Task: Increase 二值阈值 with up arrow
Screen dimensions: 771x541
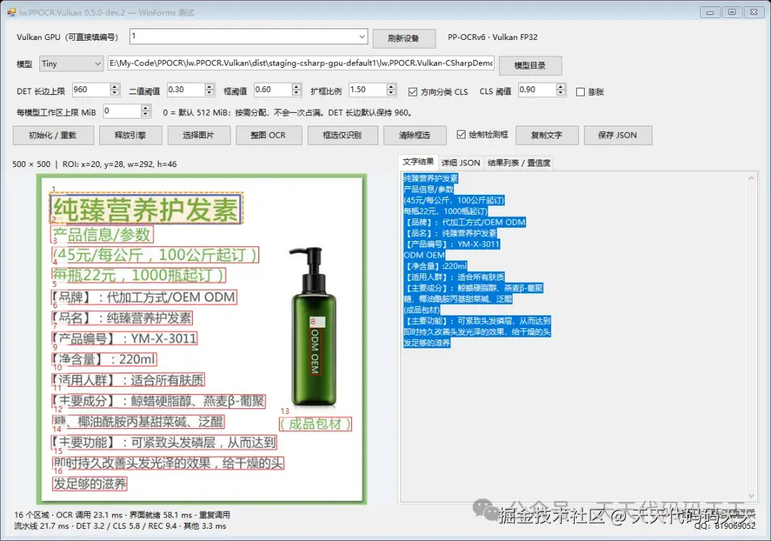Action: tap(209, 86)
